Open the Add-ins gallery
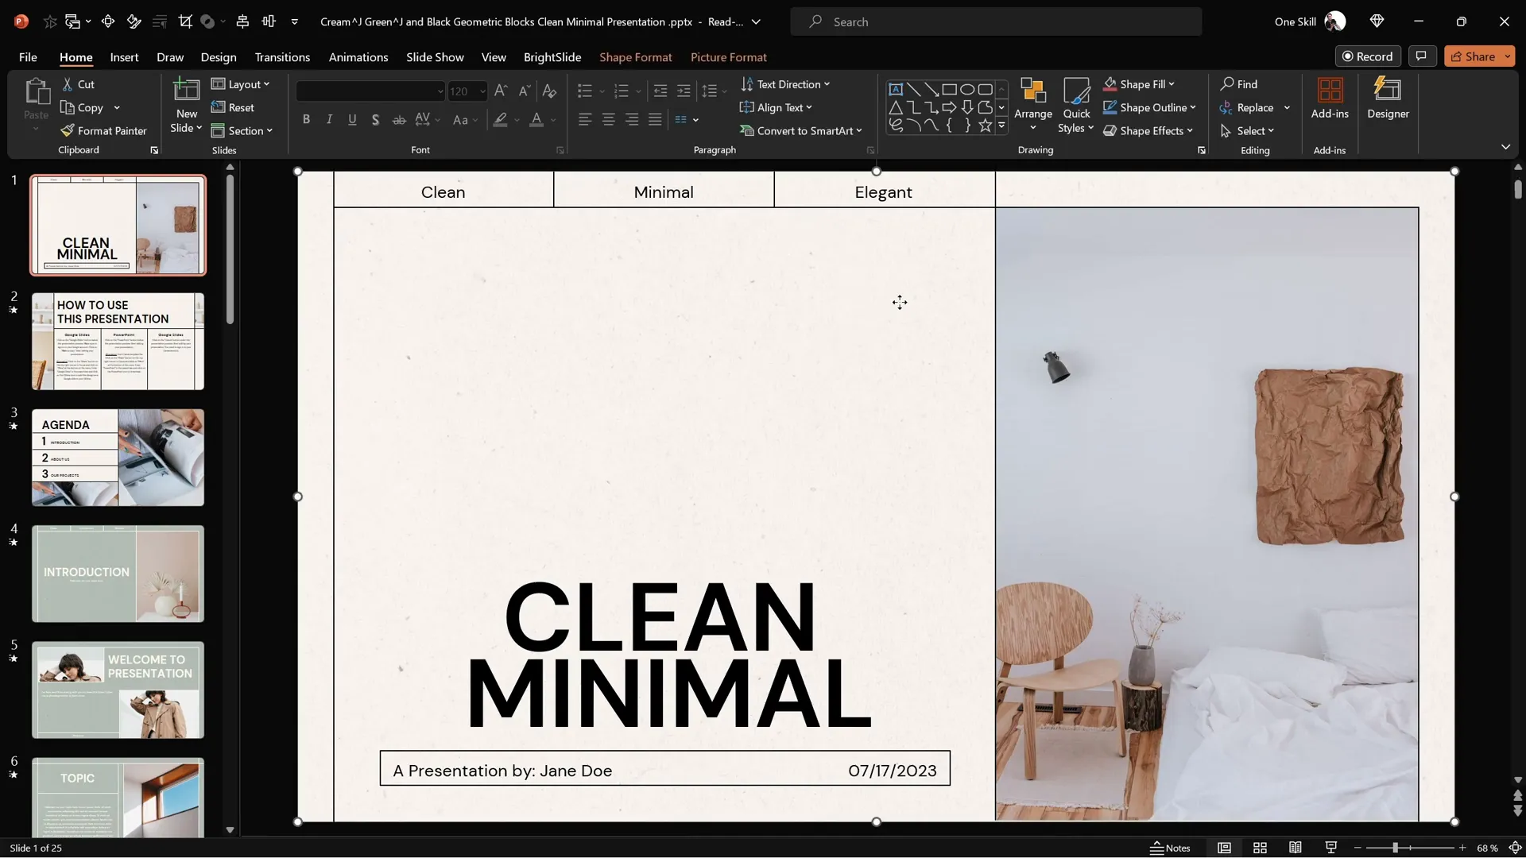1526x858 pixels. (x=1330, y=99)
